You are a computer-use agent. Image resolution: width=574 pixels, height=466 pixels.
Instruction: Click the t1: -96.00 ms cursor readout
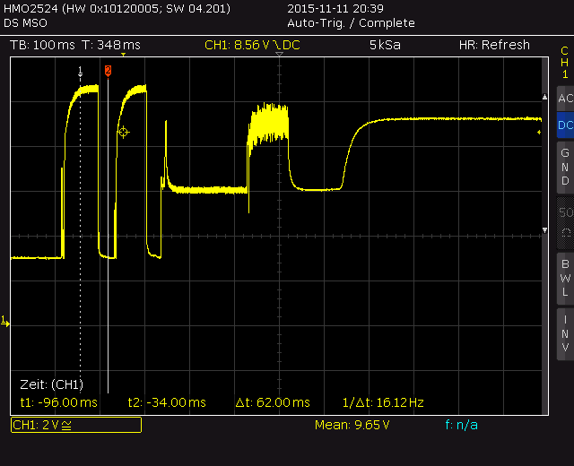58,402
